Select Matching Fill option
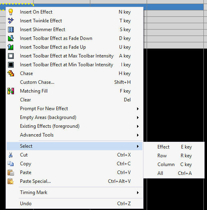The image size is (207, 210). [x=74, y=91]
